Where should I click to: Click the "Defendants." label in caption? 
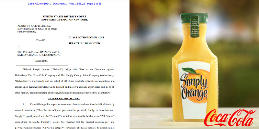click(x=41, y=61)
